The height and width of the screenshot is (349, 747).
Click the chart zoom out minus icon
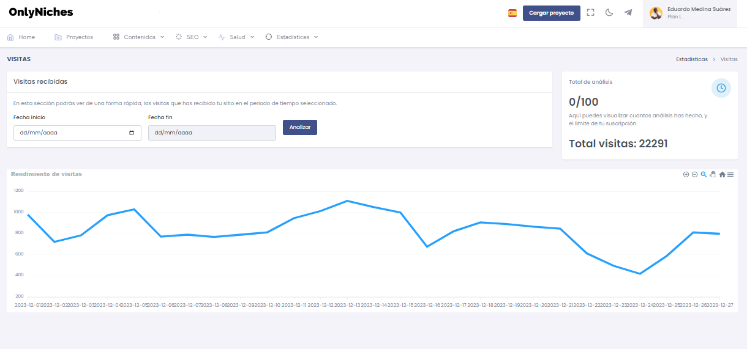694,175
